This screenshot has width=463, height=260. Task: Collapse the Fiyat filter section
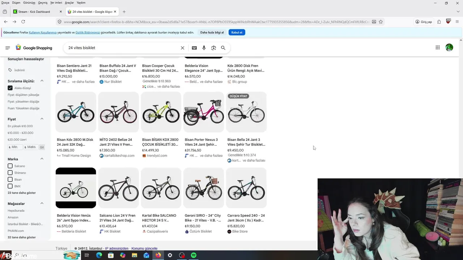click(x=42, y=119)
